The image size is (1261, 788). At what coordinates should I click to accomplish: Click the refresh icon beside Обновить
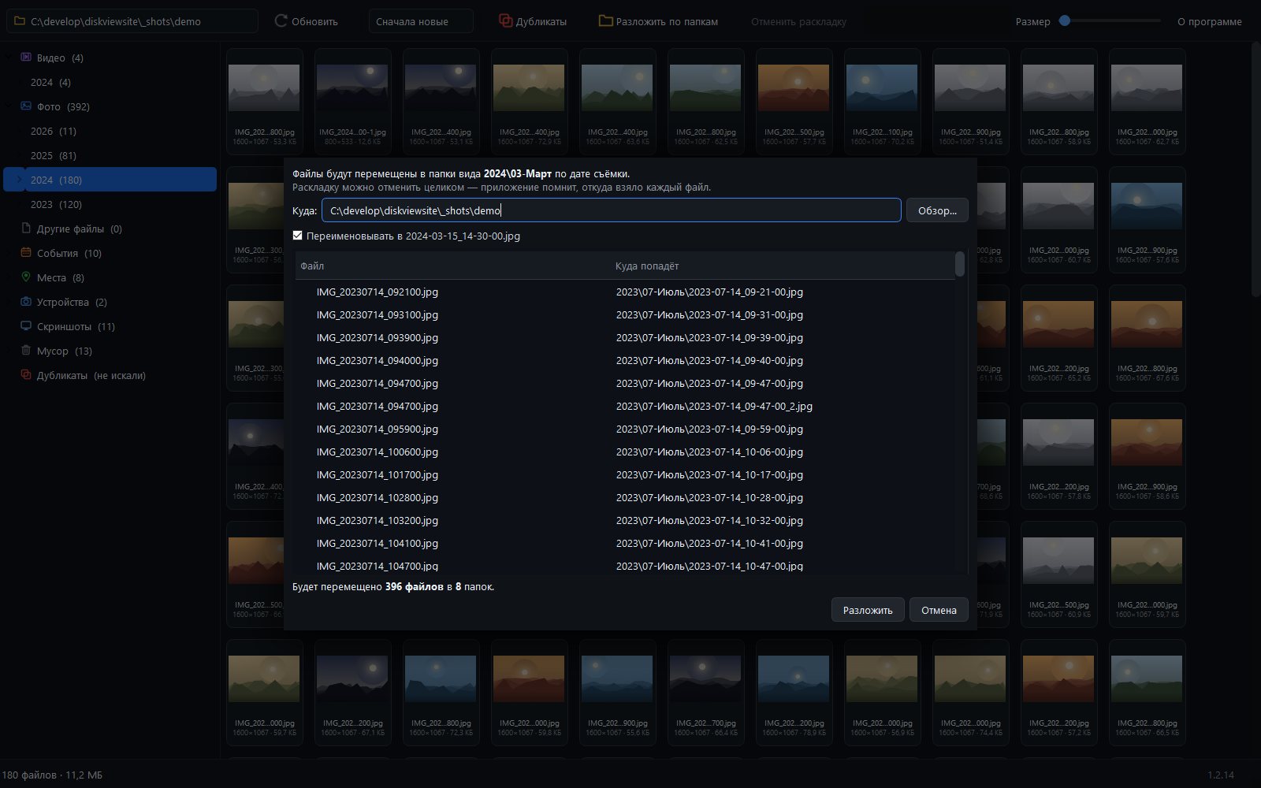coord(281,21)
